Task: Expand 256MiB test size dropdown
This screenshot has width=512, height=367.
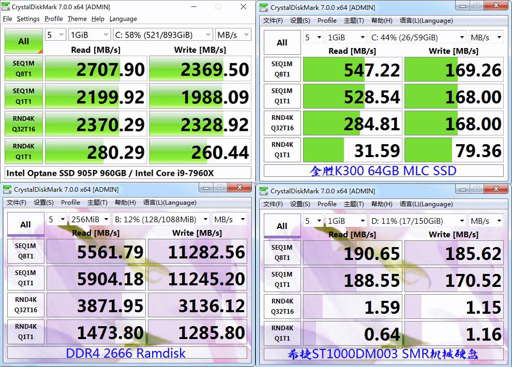Action: 90,220
